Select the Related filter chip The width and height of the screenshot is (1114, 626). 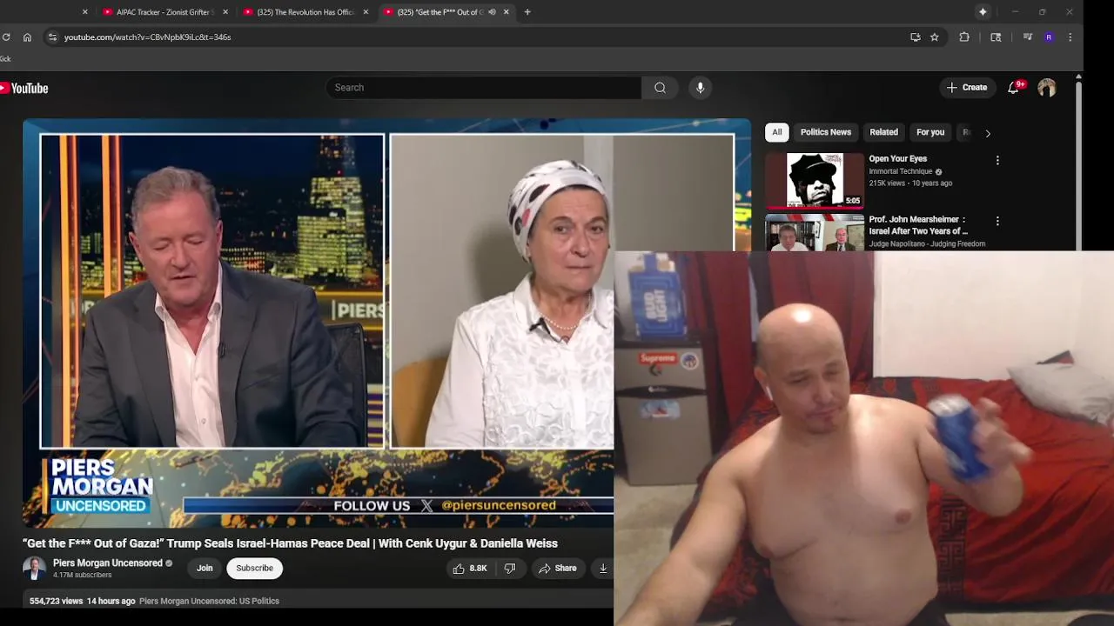[883, 132]
